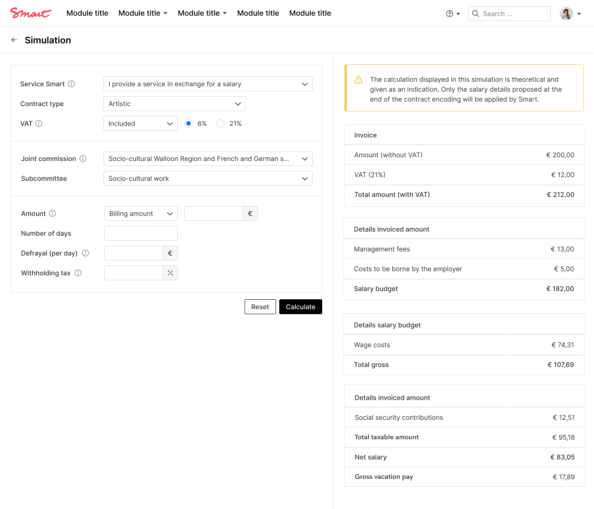The height and width of the screenshot is (509, 594).
Task: Click the Defrayal per day input field
Action: point(134,253)
